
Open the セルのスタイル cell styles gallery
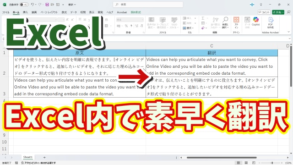coord(174,23)
